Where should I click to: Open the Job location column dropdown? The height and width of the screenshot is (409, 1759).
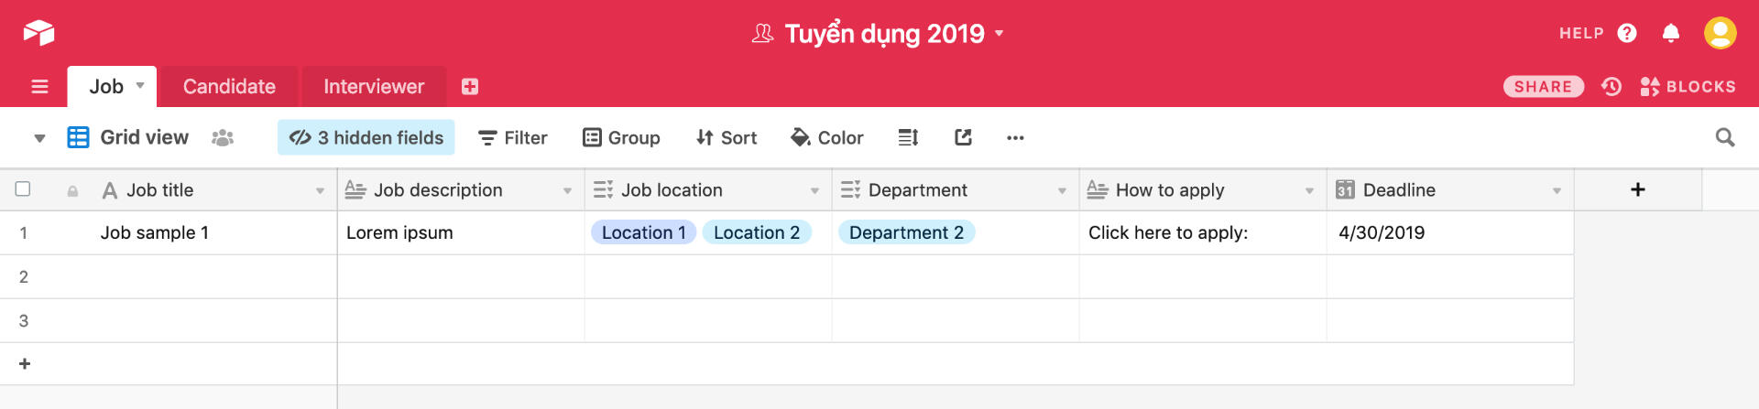tap(814, 190)
